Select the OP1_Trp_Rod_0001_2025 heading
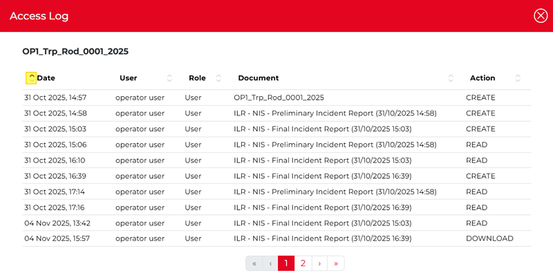Image resolution: width=553 pixels, height=278 pixels. 75,51
